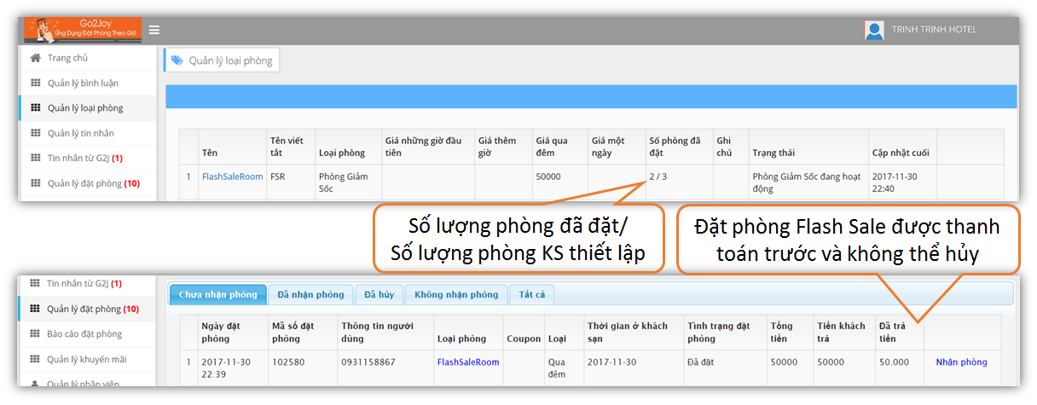1037x405 pixels.
Task: Click the grid icon beside Quản lý bình luận
Action: pos(35,83)
